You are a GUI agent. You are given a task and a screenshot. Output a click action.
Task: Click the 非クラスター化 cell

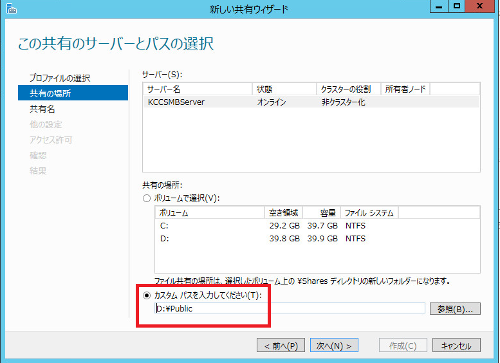(344, 102)
